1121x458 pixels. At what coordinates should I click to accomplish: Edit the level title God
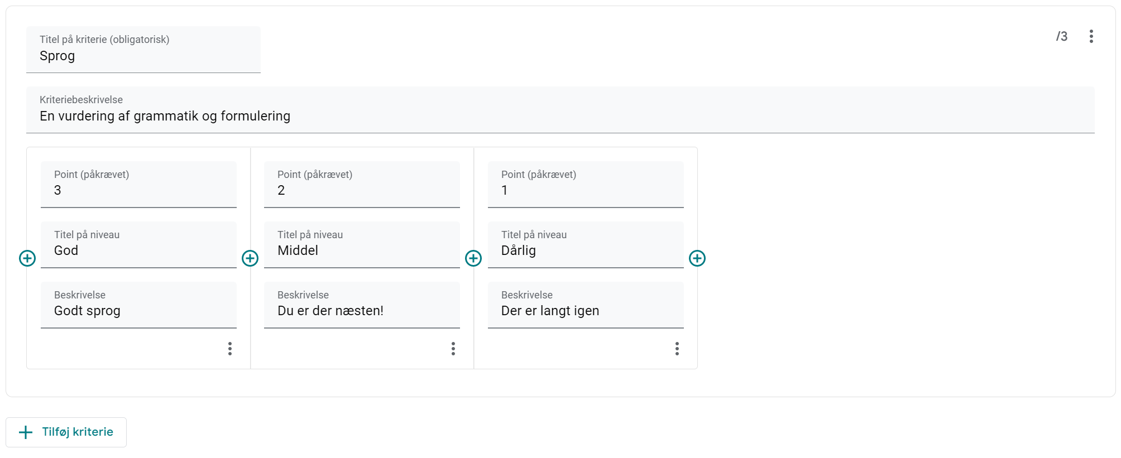click(x=138, y=250)
